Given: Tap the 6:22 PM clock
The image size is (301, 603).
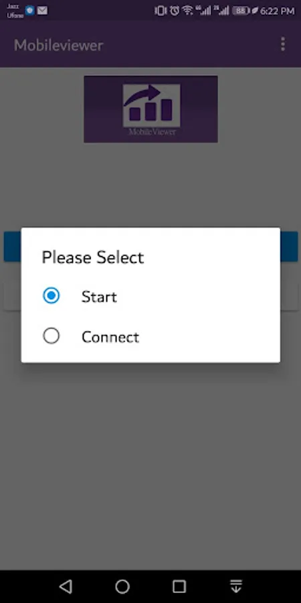Looking at the screenshot, I should (x=277, y=11).
